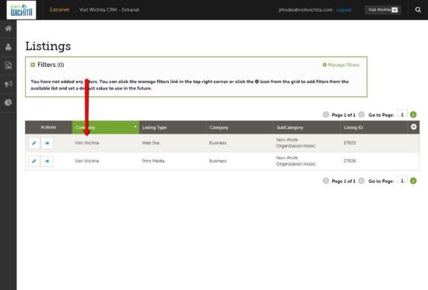Open the Extranet menu item
This screenshot has height=290, width=428.
tap(59, 10)
